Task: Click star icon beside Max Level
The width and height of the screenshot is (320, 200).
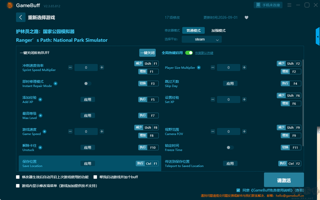Action: [x=40, y=115]
